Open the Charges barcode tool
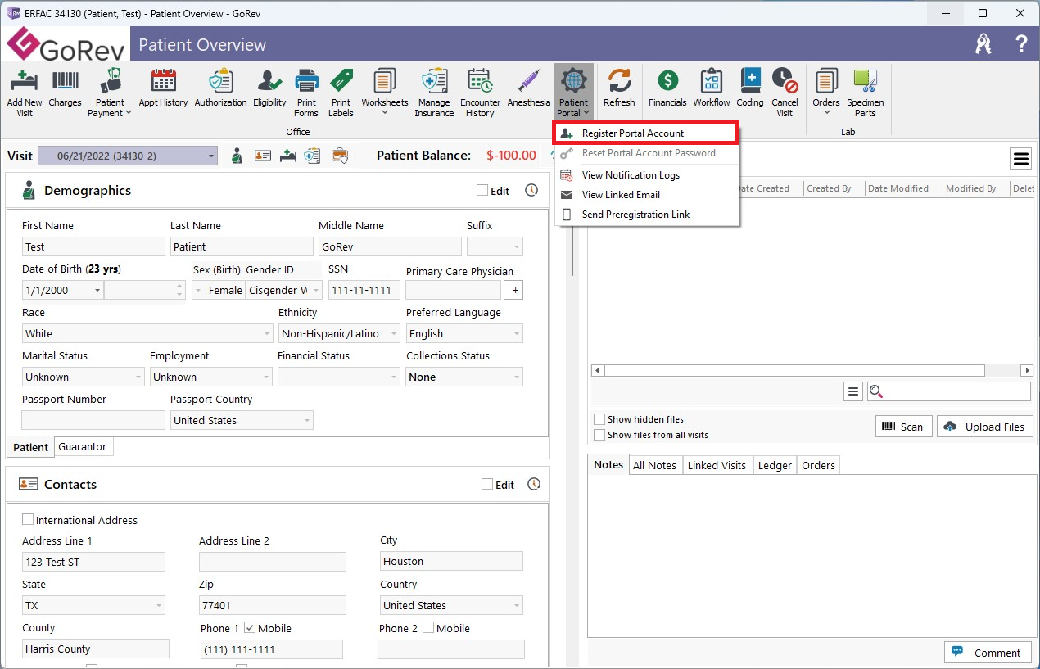Viewport: 1040px width, 669px height. (65, 88)
